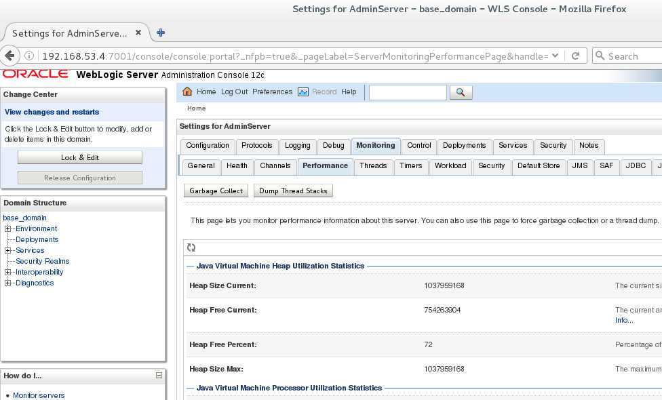This screenshot has height=400, width=662.
Task: Click the Heap Size Current value 1037959168
Action: (x=444, y=285)
